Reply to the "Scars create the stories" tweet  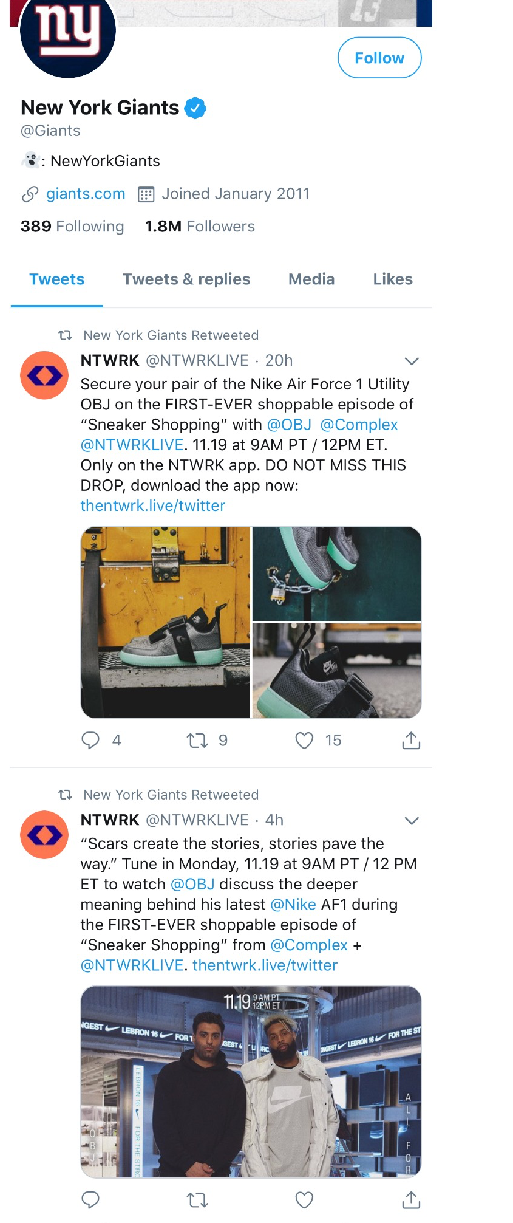coord(90,1200)
